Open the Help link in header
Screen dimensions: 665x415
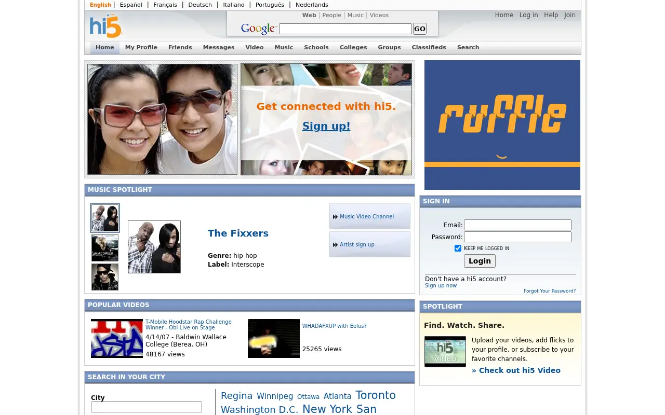pos(551,15)
